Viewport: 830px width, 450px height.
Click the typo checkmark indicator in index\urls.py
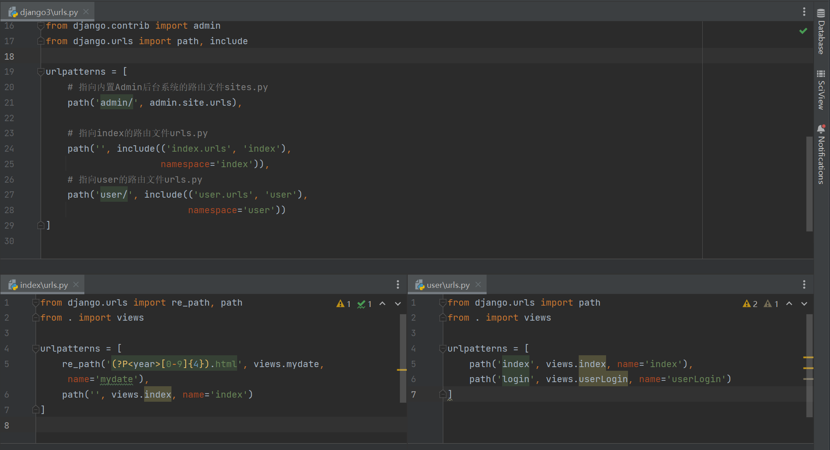click(x=364, y=304)
